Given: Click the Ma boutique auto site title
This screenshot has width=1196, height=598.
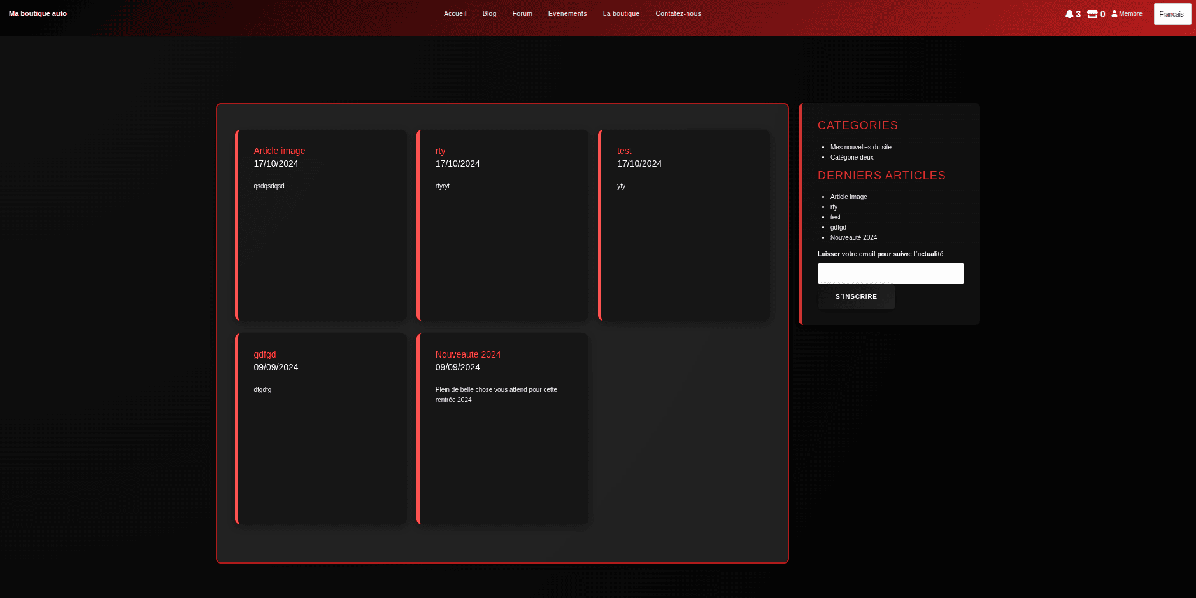Looking at the screenshot, I should (37, 13).
